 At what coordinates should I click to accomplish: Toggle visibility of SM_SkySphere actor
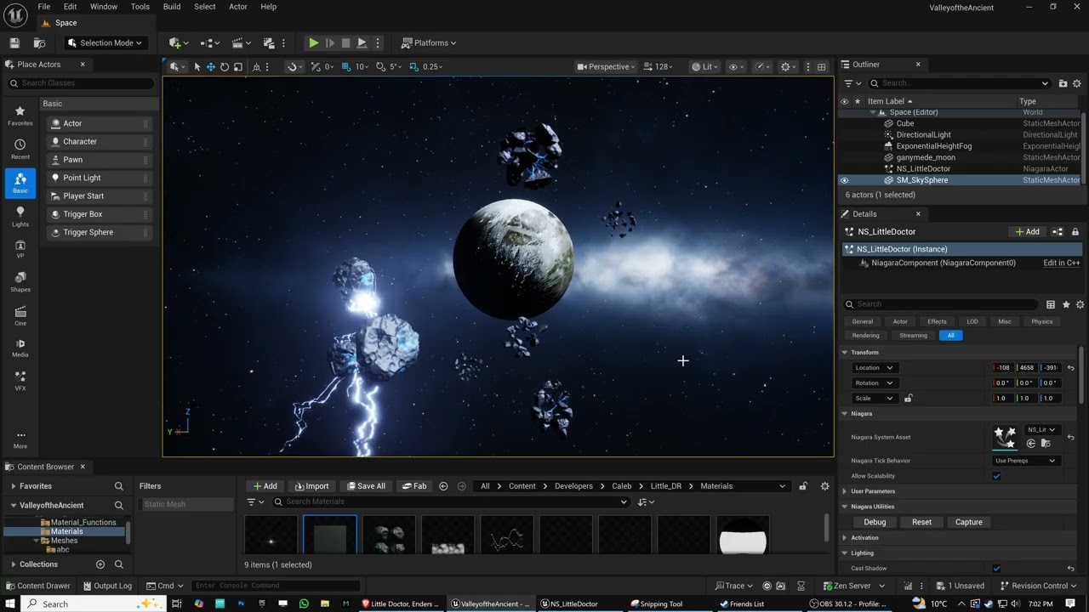844,180
